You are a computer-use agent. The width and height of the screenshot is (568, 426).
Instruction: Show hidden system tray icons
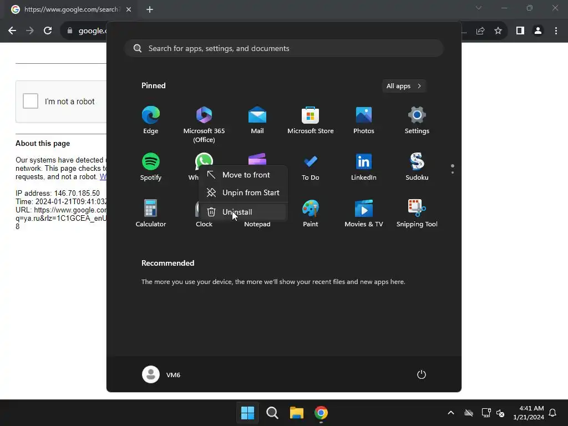[451, 413]
